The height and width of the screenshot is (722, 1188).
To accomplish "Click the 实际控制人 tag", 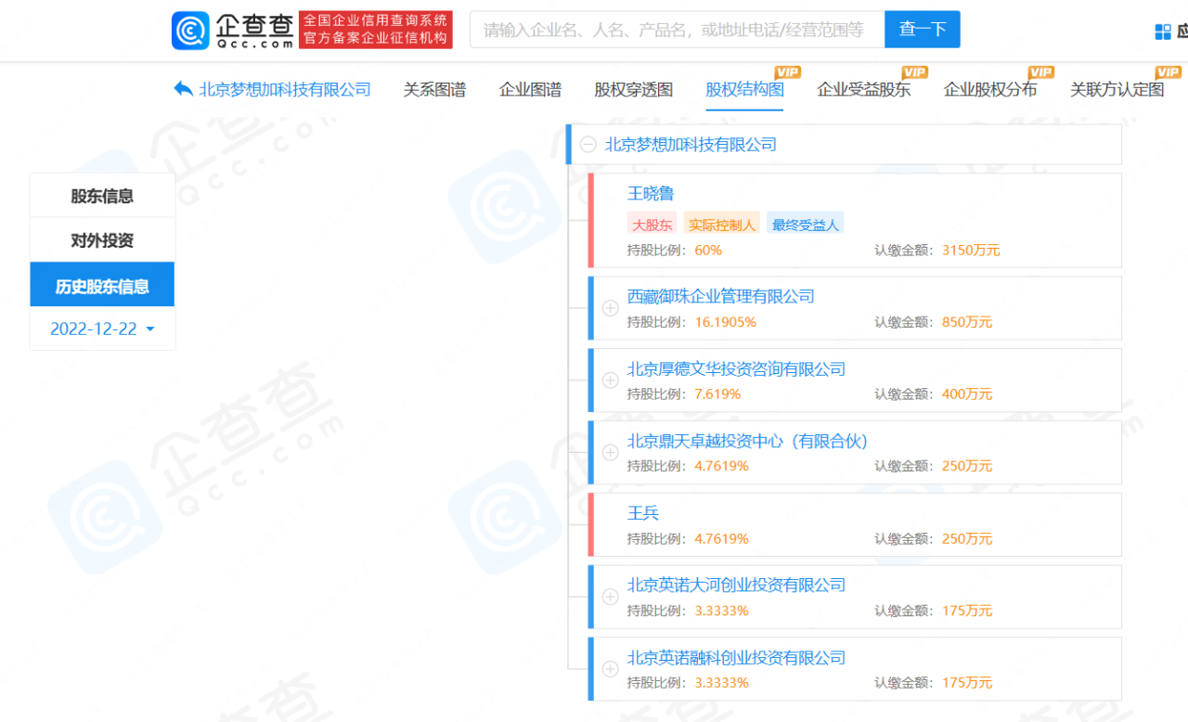I will pyautogui.click(x=722, y=225).
